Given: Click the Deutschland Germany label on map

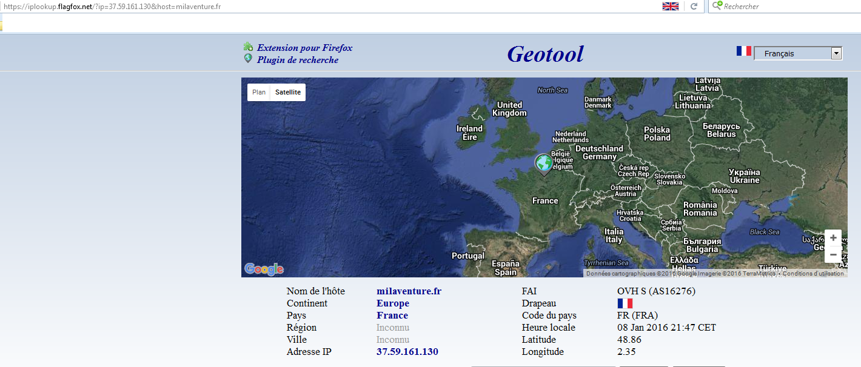Looking at the screenshot, I should pos(599,153).
